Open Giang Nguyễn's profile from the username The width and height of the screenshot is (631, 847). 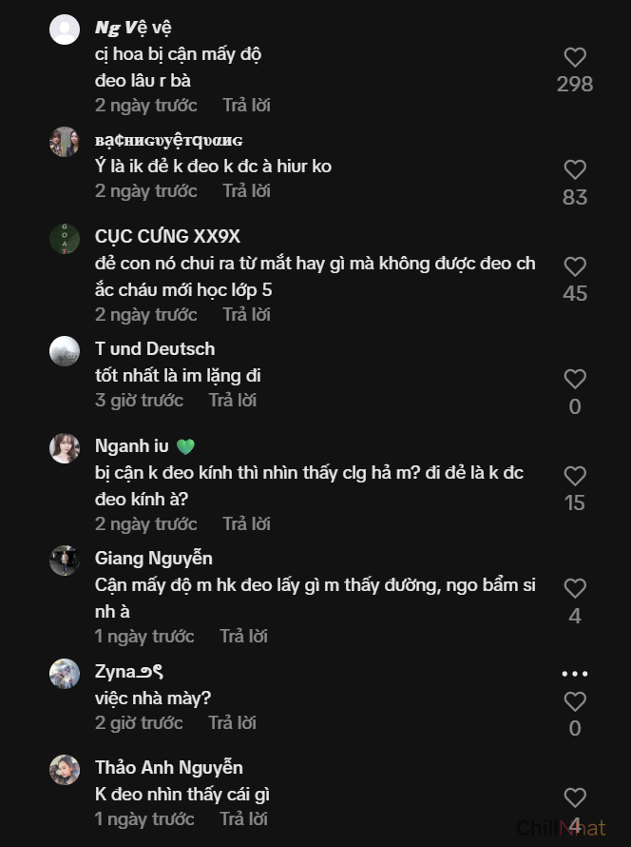pyautogui.click(x=154, y=559)
